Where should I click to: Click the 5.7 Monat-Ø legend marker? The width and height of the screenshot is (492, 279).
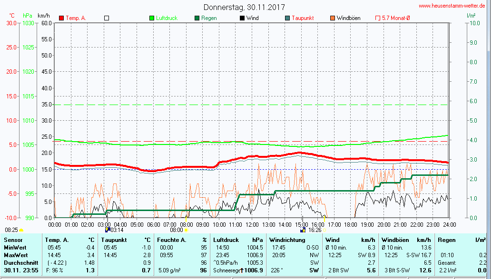click(378, 18)
